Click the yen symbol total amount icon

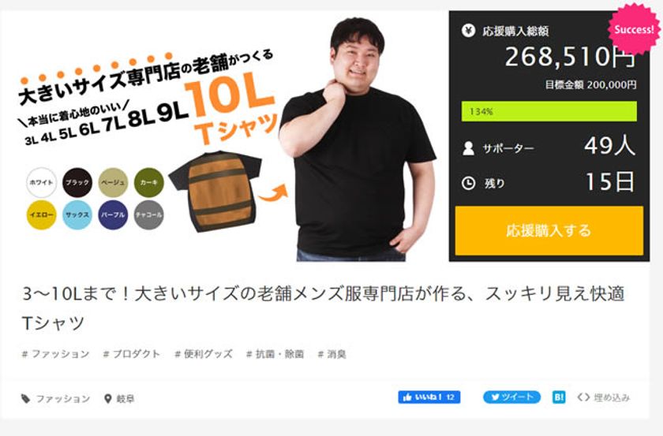tap(469, 31)
